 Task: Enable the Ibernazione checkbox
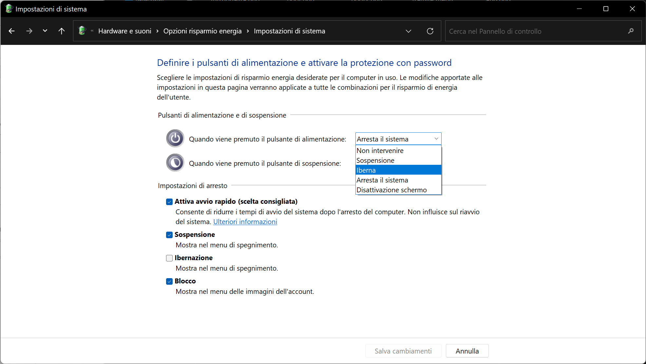coord(169,258)
